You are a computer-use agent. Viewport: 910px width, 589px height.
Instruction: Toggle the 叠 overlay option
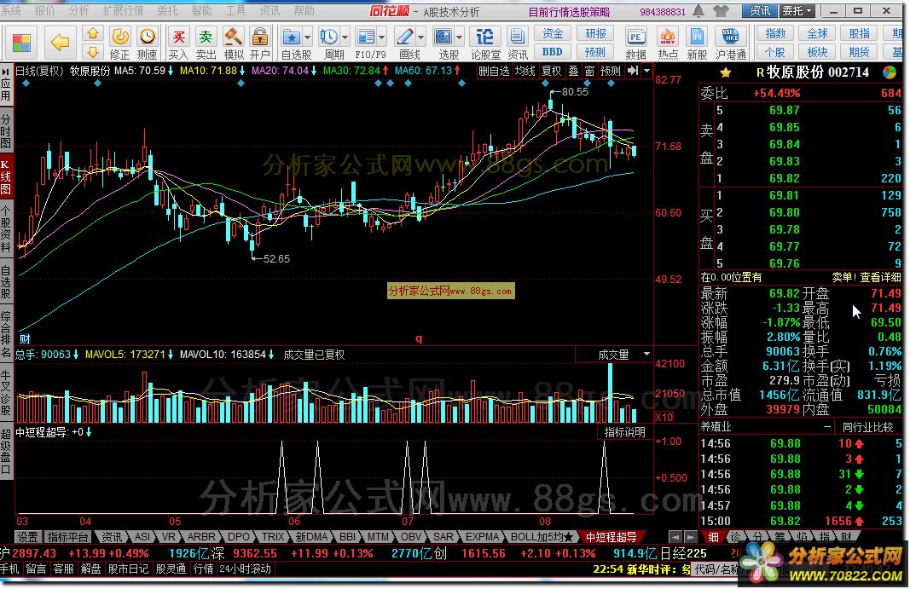point(573,71)
